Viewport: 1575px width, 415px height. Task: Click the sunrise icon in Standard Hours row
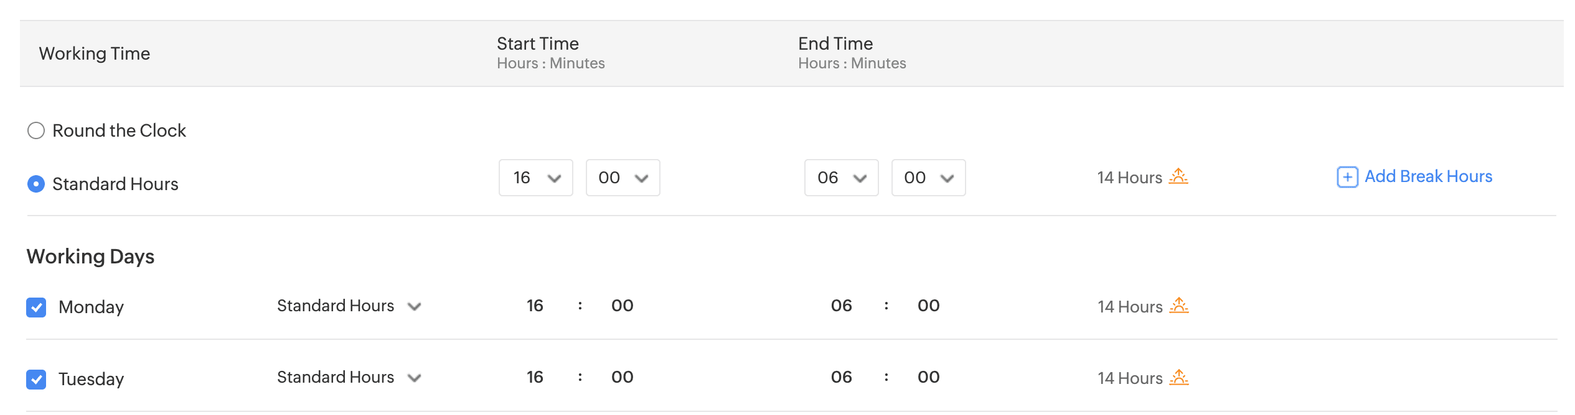[1178, 177]
